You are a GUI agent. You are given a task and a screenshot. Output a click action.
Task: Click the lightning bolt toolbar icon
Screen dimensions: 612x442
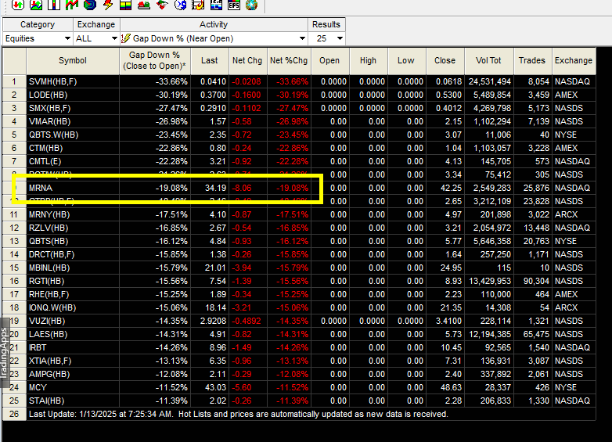tap(108, 5)
